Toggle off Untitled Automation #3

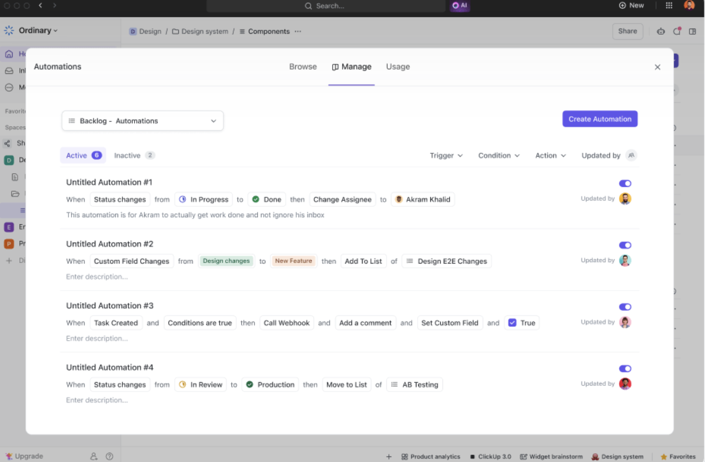tap(625, 307)
